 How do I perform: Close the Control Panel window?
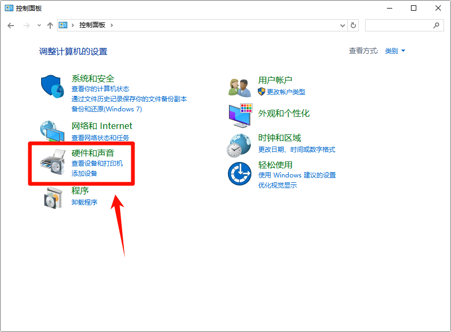(438, 8)
